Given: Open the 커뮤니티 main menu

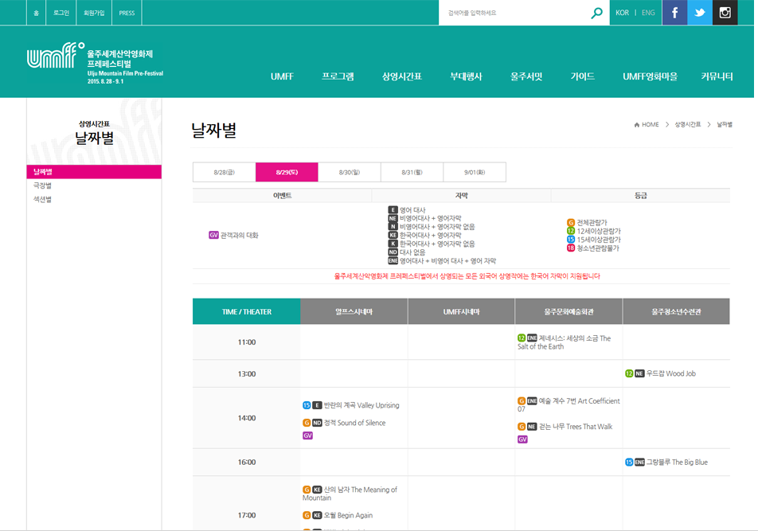Looking at the screenshot, I should [x=717, y=76].
